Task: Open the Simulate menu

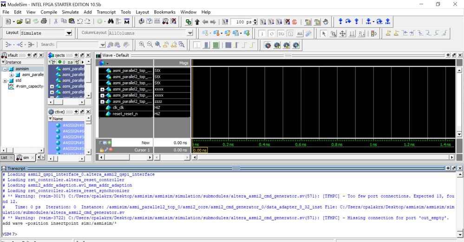Action: [x=70, y=12]
